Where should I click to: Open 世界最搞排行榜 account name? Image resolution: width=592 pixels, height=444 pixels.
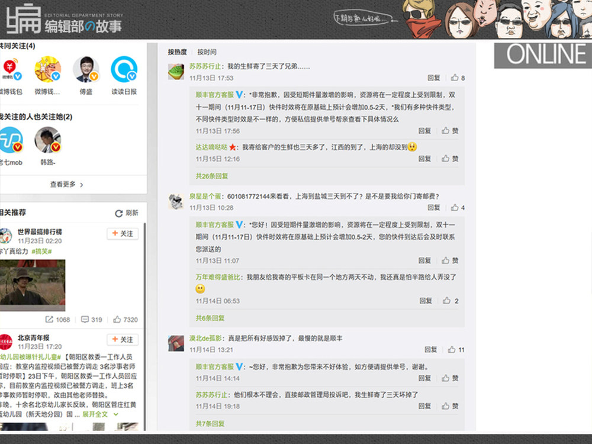pyautogui.click(x=40, y=232)
